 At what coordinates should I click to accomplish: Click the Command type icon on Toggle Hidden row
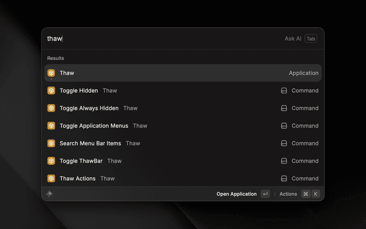pos(284,90)
